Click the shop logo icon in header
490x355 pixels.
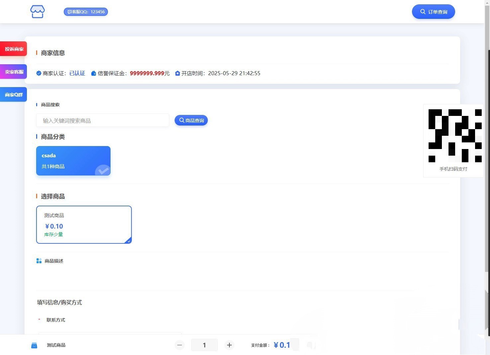(x=38, y=12)
